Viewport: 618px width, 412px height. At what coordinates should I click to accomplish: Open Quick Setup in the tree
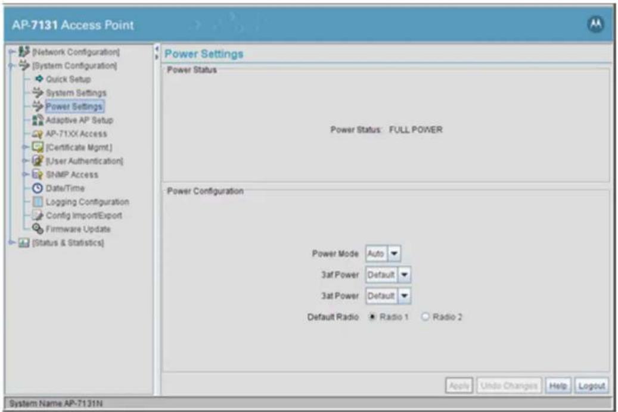69,79
